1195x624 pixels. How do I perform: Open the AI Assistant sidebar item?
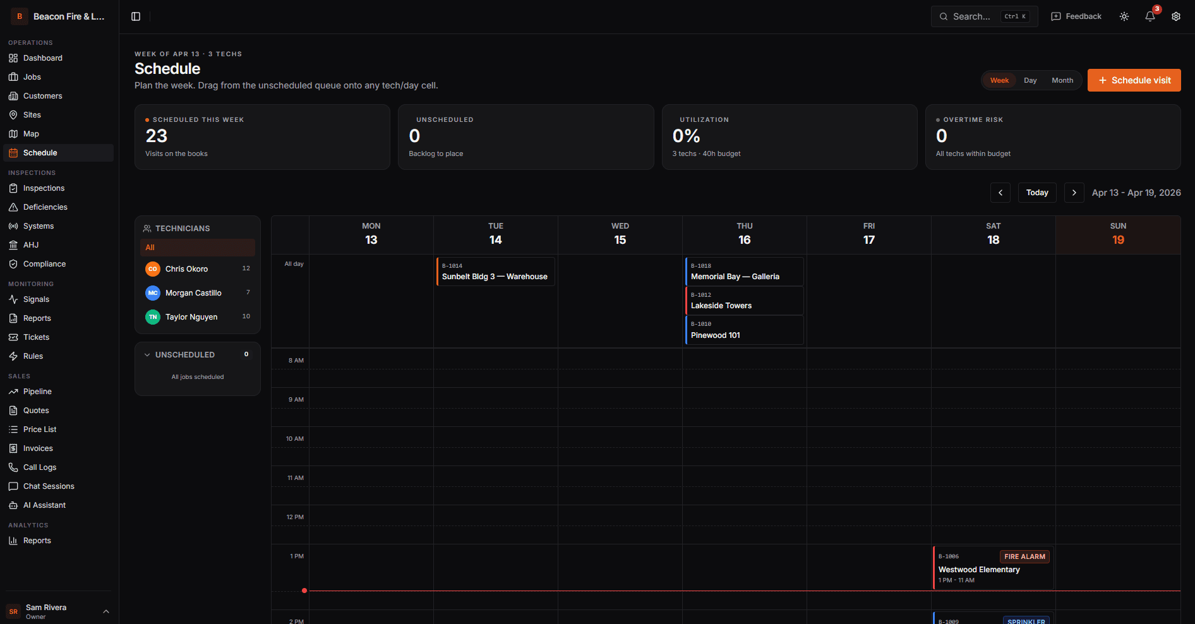44,505
